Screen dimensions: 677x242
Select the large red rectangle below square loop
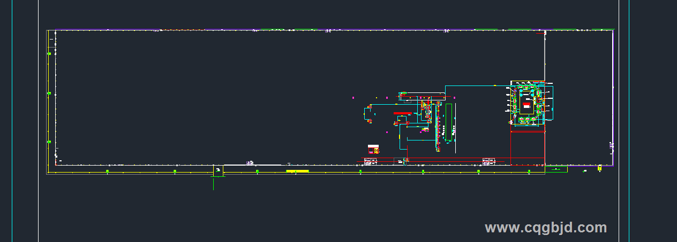click(528, 147)
